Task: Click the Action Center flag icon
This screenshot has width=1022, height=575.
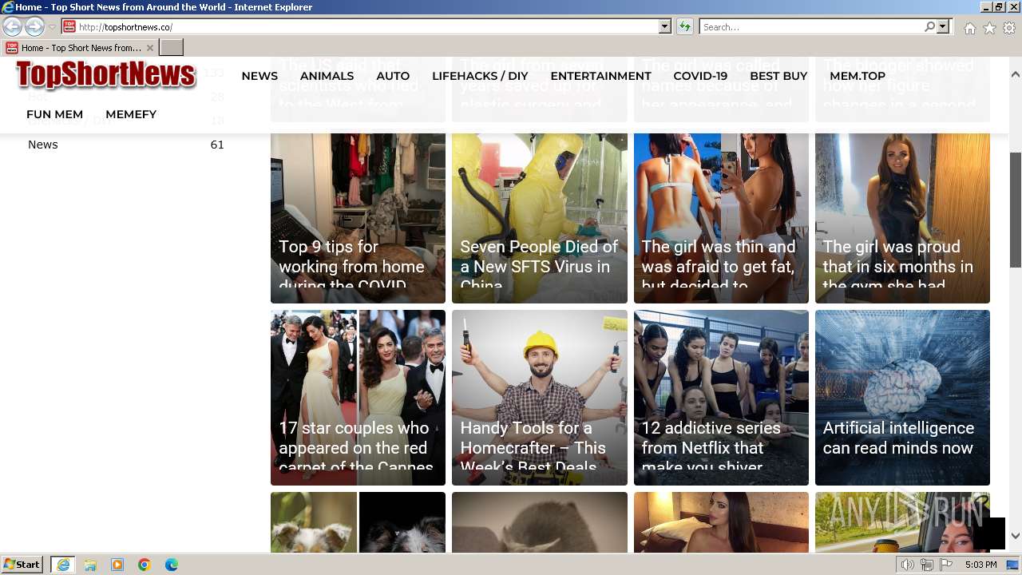Action: (946, 565)
